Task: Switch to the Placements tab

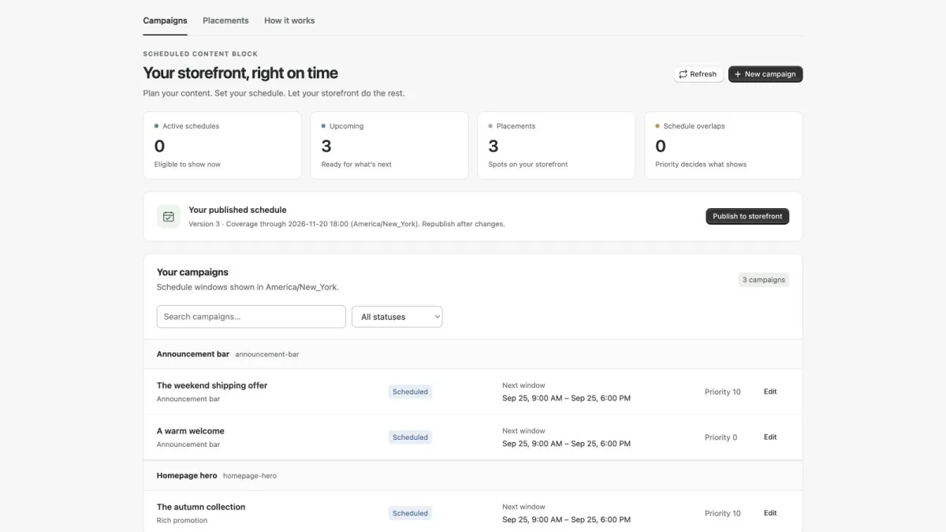Action: tap(225, 20)
